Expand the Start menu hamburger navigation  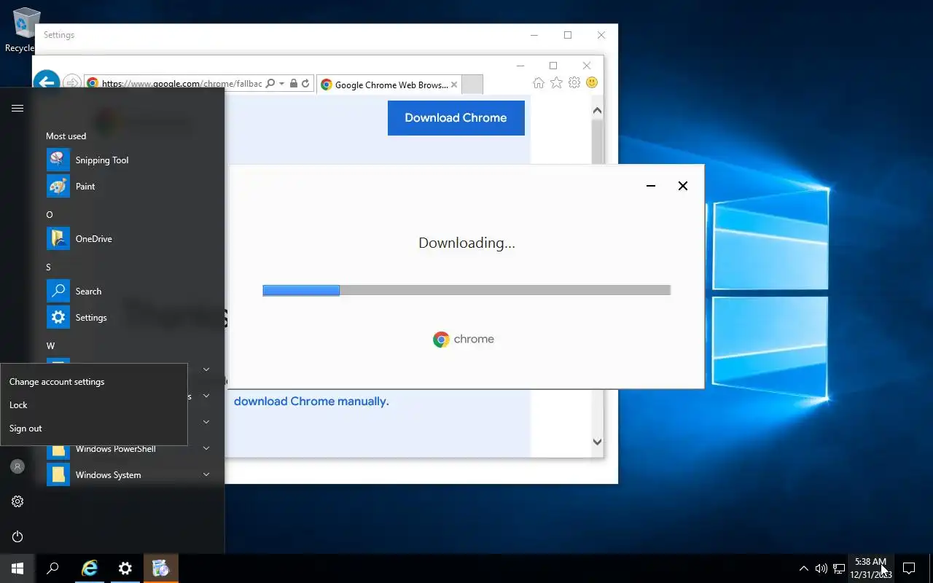[x=17, y=108]
